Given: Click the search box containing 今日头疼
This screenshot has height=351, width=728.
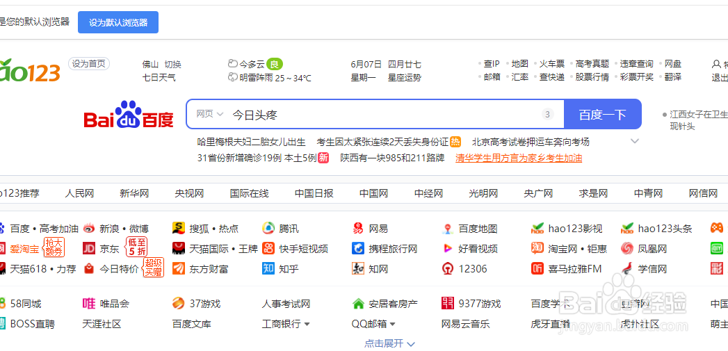Looking at the screenshot, I should 375,114.
